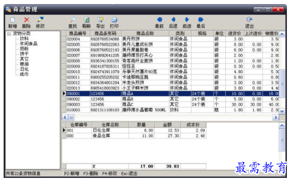
Task: Click product table's horizontal scroll left arrow
Action: (65, 117)
